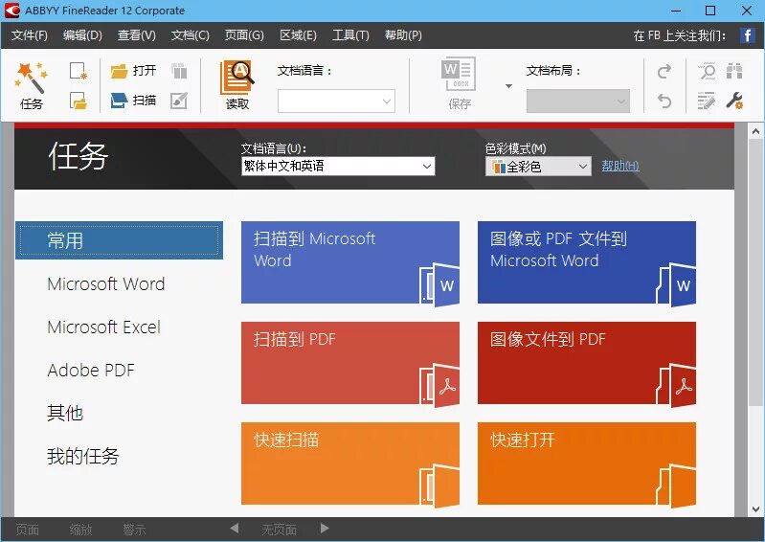Open the 页面(G) menu
This screenshot has width=765, height=542.
point(244,35)
